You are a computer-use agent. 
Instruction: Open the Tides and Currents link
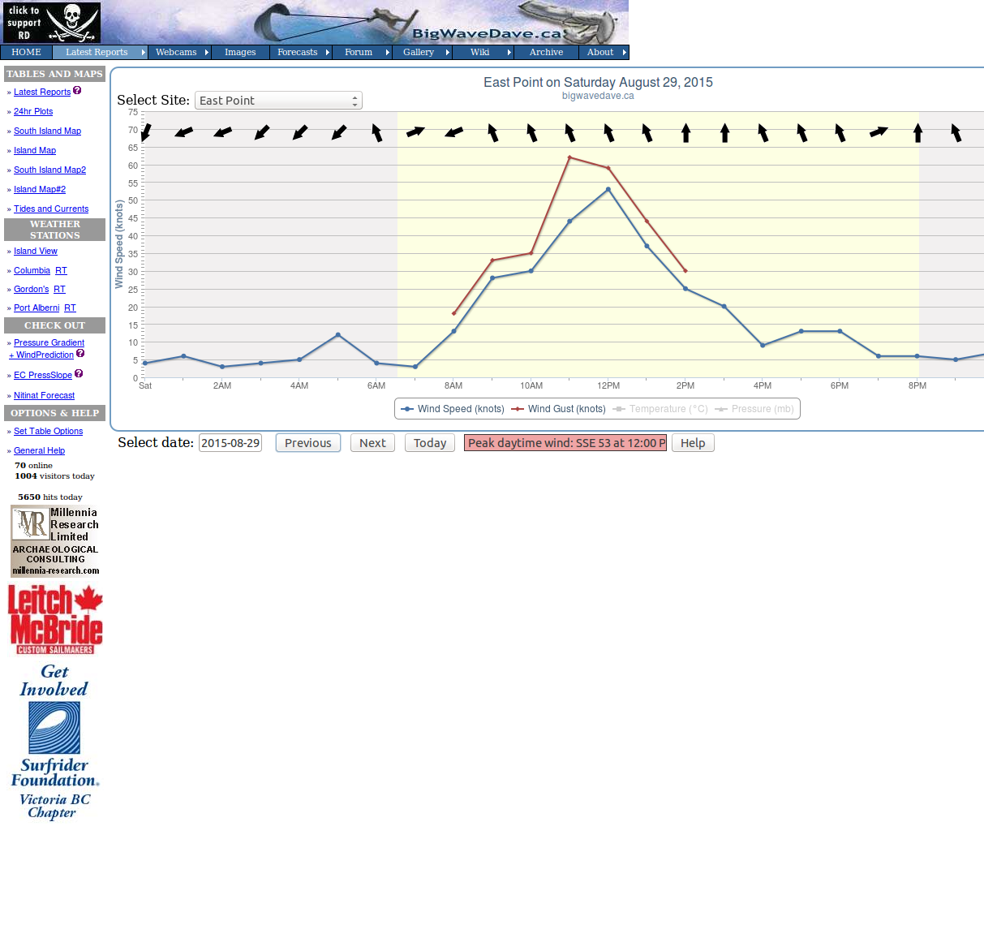click(50, 209)
